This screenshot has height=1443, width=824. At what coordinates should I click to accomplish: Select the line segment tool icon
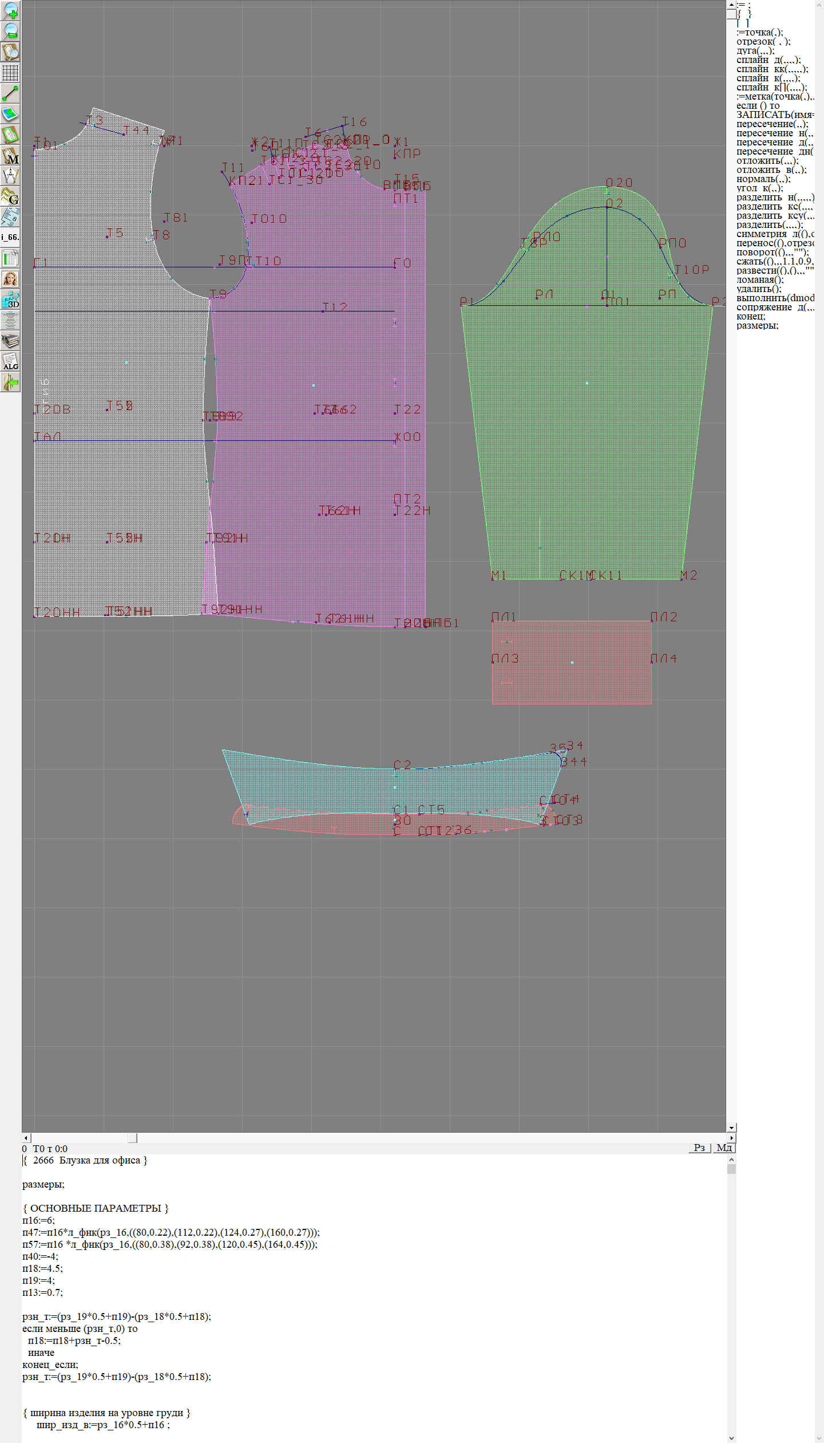[10, 93]
